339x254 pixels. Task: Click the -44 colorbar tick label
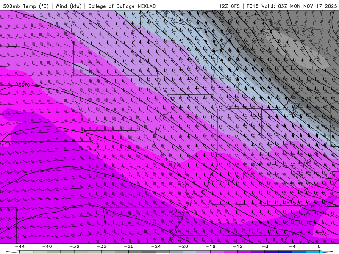[x=20, y=246]
